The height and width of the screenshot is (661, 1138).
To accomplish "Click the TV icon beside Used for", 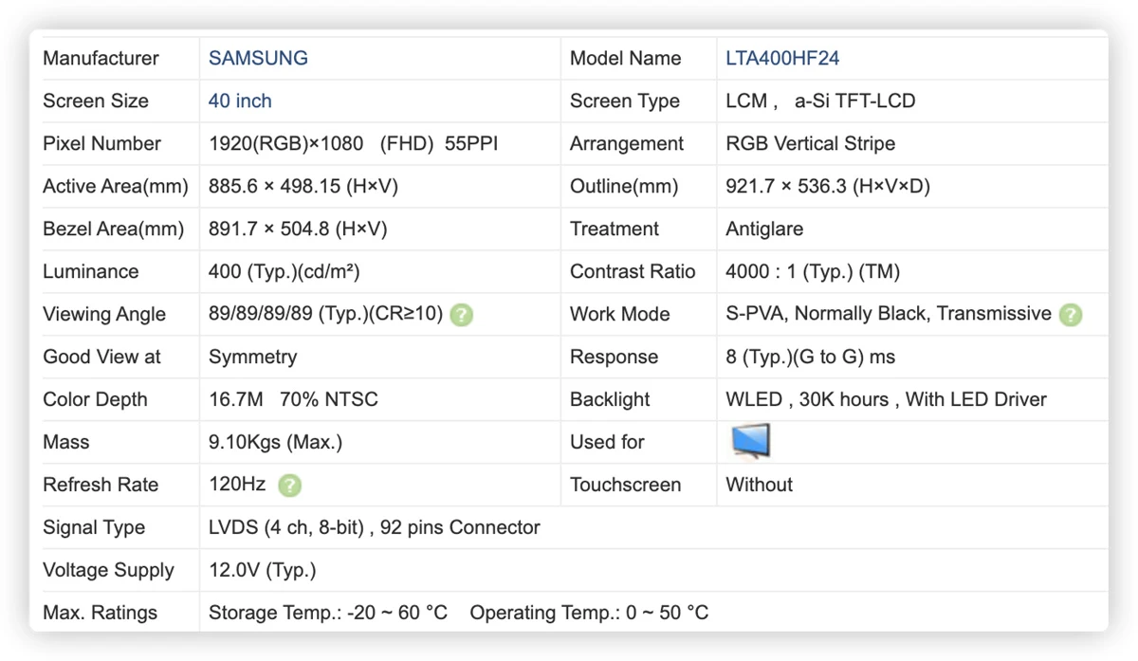I will pyautogui.click(x=751, y=441).
